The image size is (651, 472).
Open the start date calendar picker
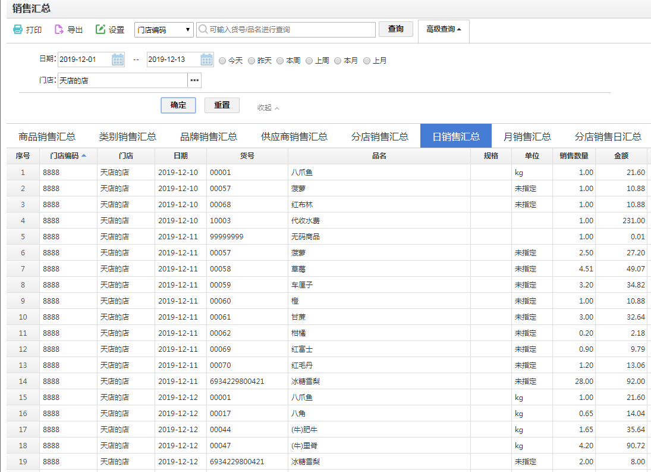118,60
